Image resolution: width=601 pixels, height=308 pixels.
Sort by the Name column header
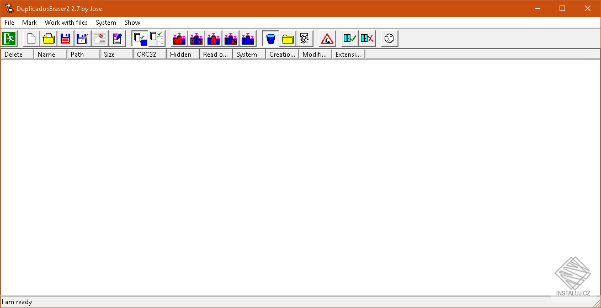pos(51,55)
